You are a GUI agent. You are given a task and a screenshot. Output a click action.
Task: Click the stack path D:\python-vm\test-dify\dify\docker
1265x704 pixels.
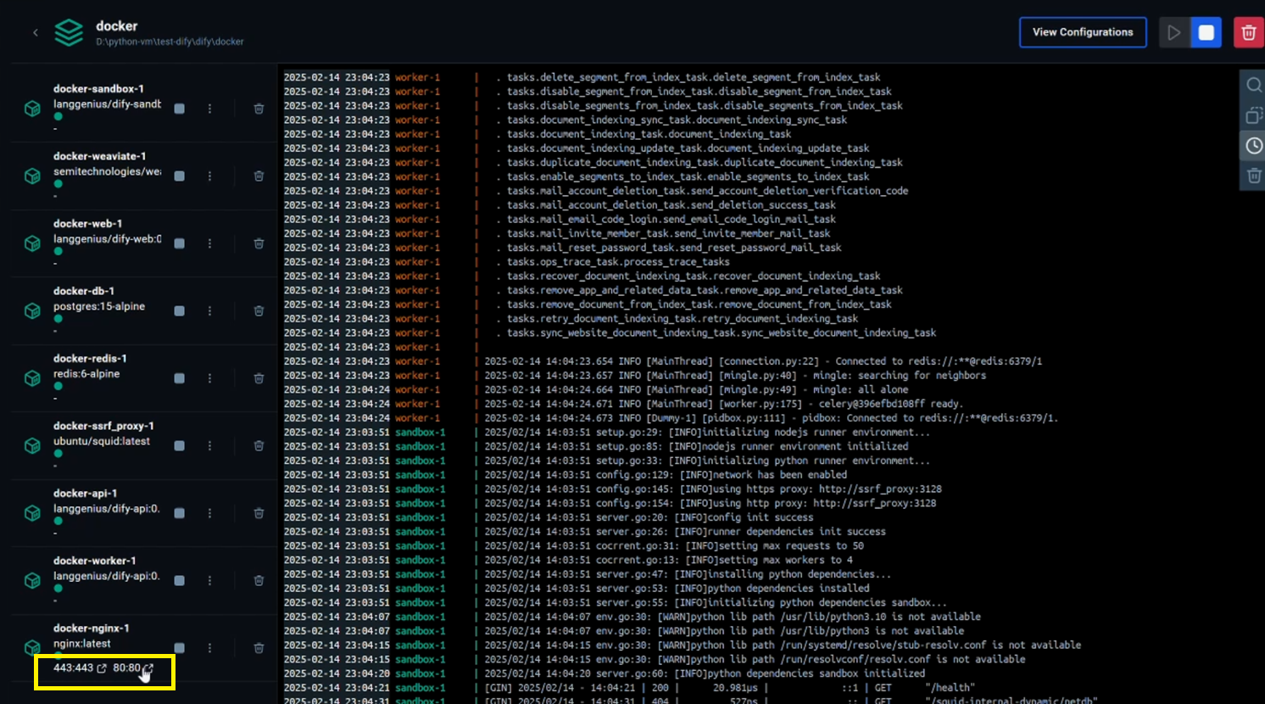tap(170, 42)
